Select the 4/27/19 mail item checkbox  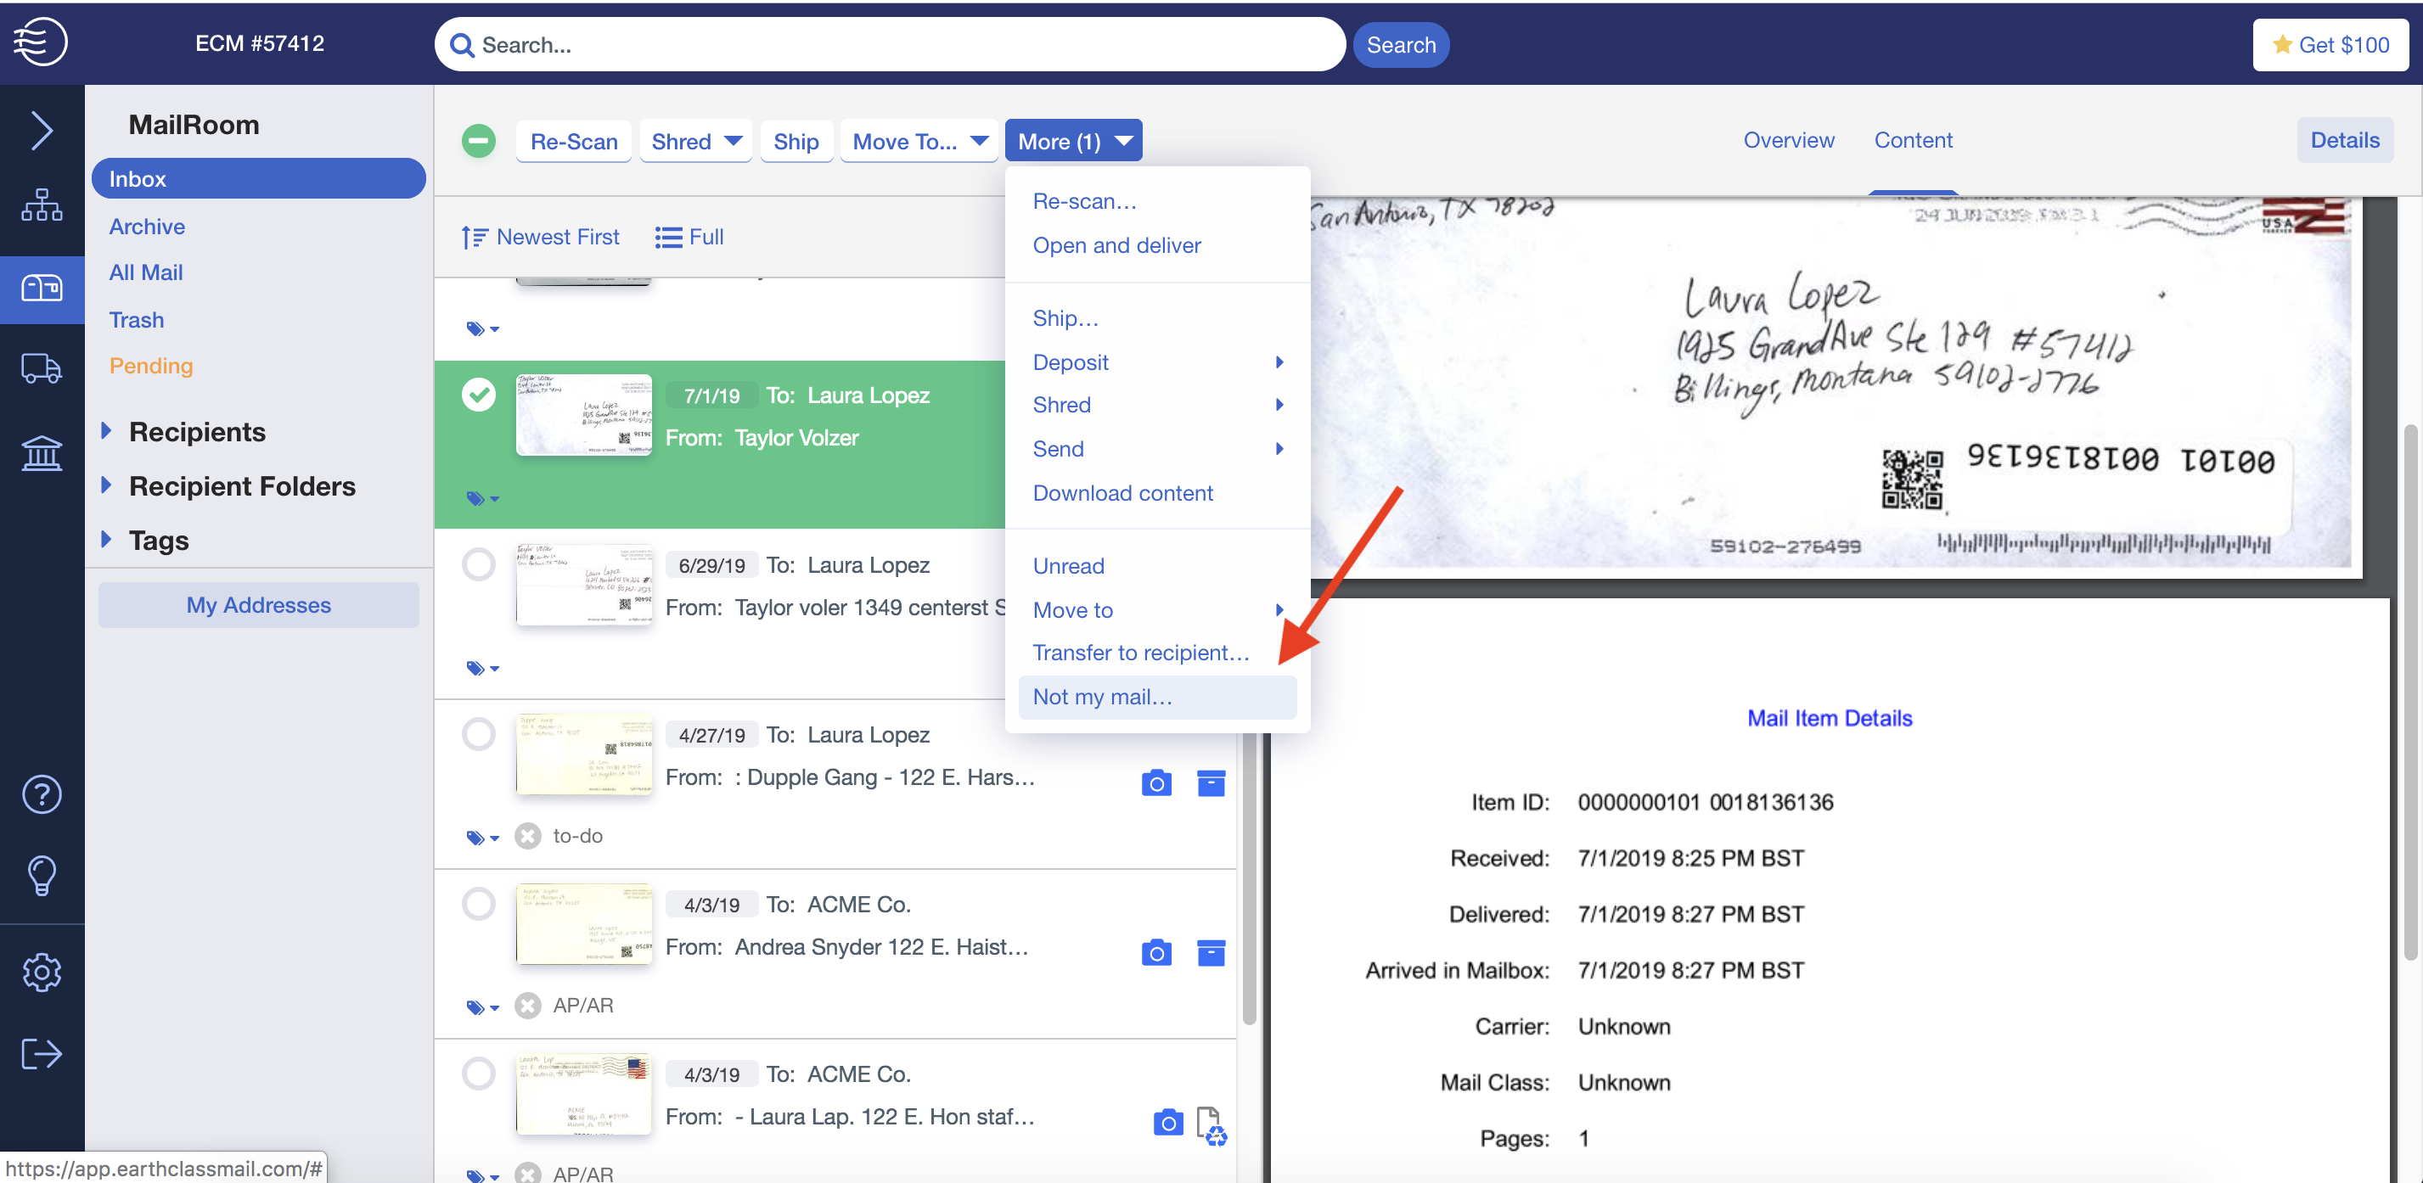tap(479, 734)
